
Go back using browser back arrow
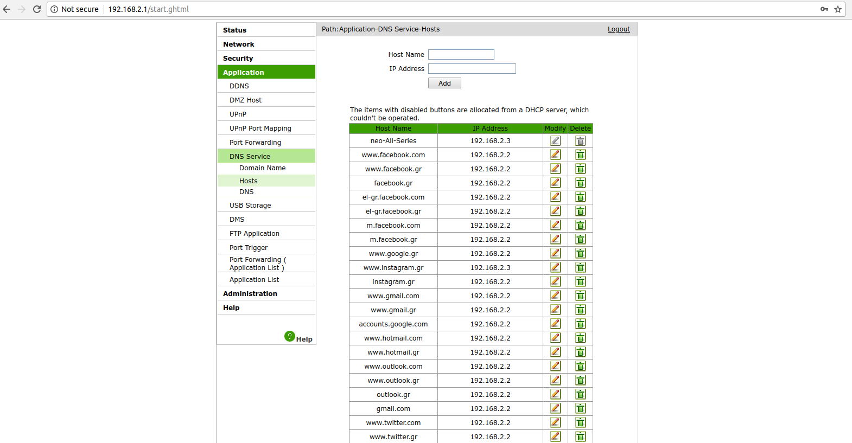coord(7,9)
